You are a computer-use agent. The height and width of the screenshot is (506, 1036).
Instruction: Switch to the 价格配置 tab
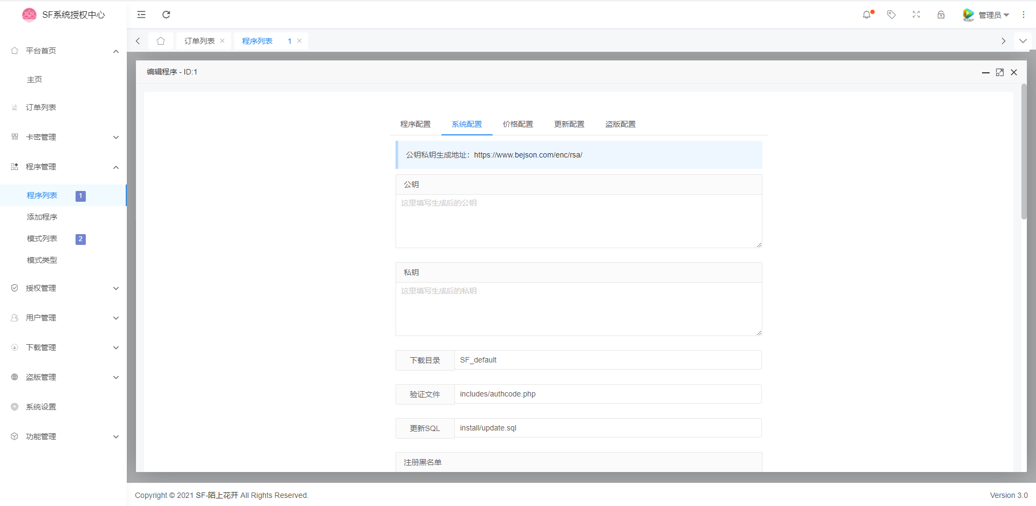point(517,124)
